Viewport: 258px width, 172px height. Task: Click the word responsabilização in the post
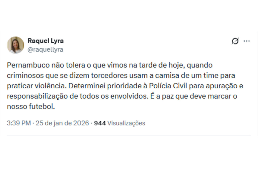35,96
